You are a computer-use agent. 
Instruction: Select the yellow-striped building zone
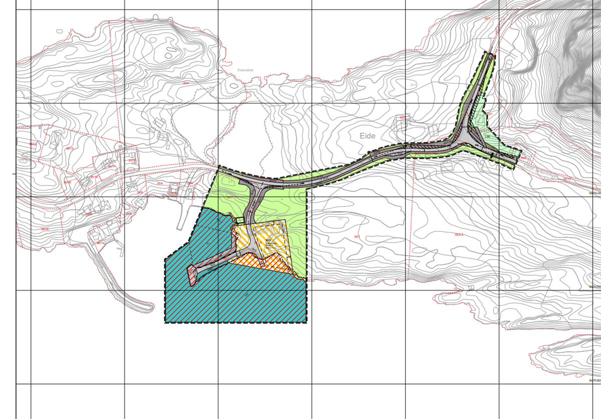pos(269,237)
